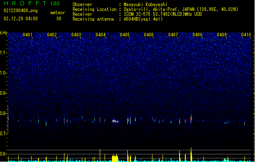Click the 0.8 kHz axis label
The width and height of the screenshot is (255, 162).
click(x=4, y=113)
